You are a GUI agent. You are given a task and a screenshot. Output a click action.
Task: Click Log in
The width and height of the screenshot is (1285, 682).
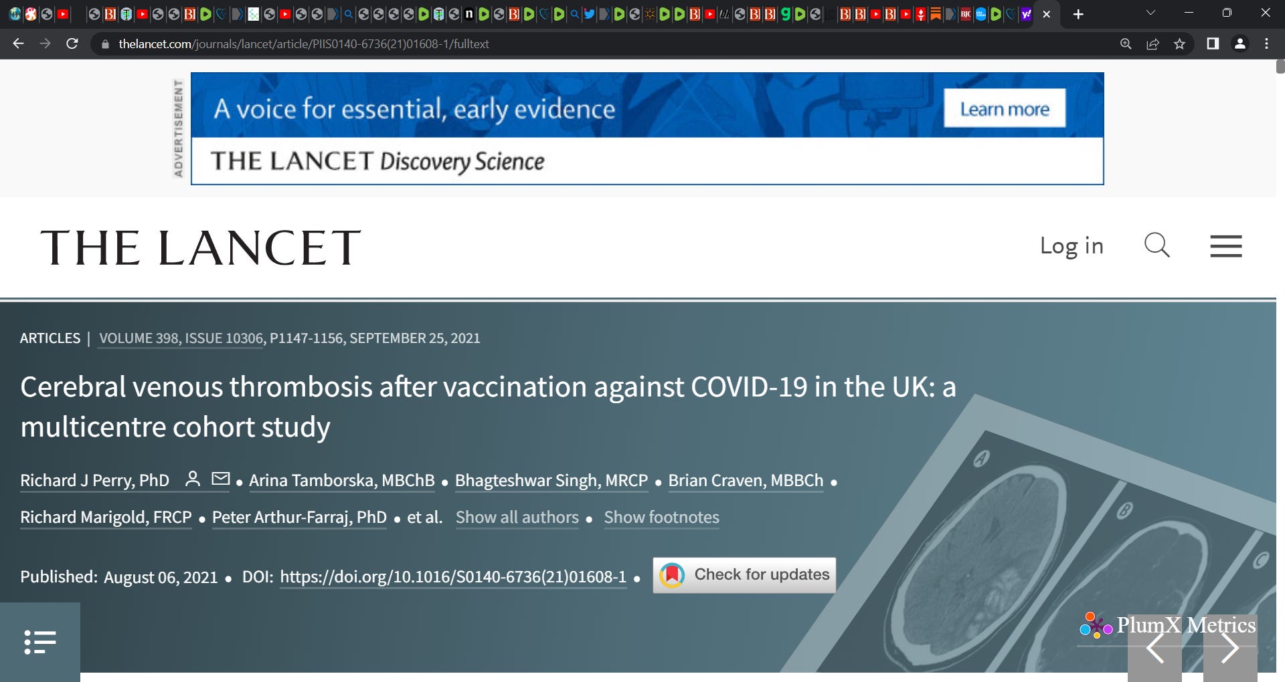pos(1072,245)
